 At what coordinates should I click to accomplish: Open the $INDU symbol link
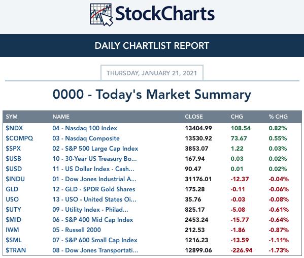point(15,179)
